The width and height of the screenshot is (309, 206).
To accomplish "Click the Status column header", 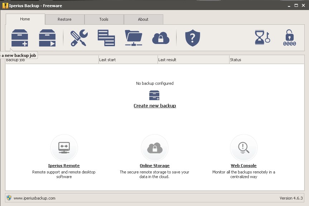I will (x=237, y=60).
